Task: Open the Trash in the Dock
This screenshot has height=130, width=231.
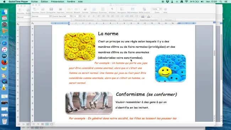Action: pos(4,121)
